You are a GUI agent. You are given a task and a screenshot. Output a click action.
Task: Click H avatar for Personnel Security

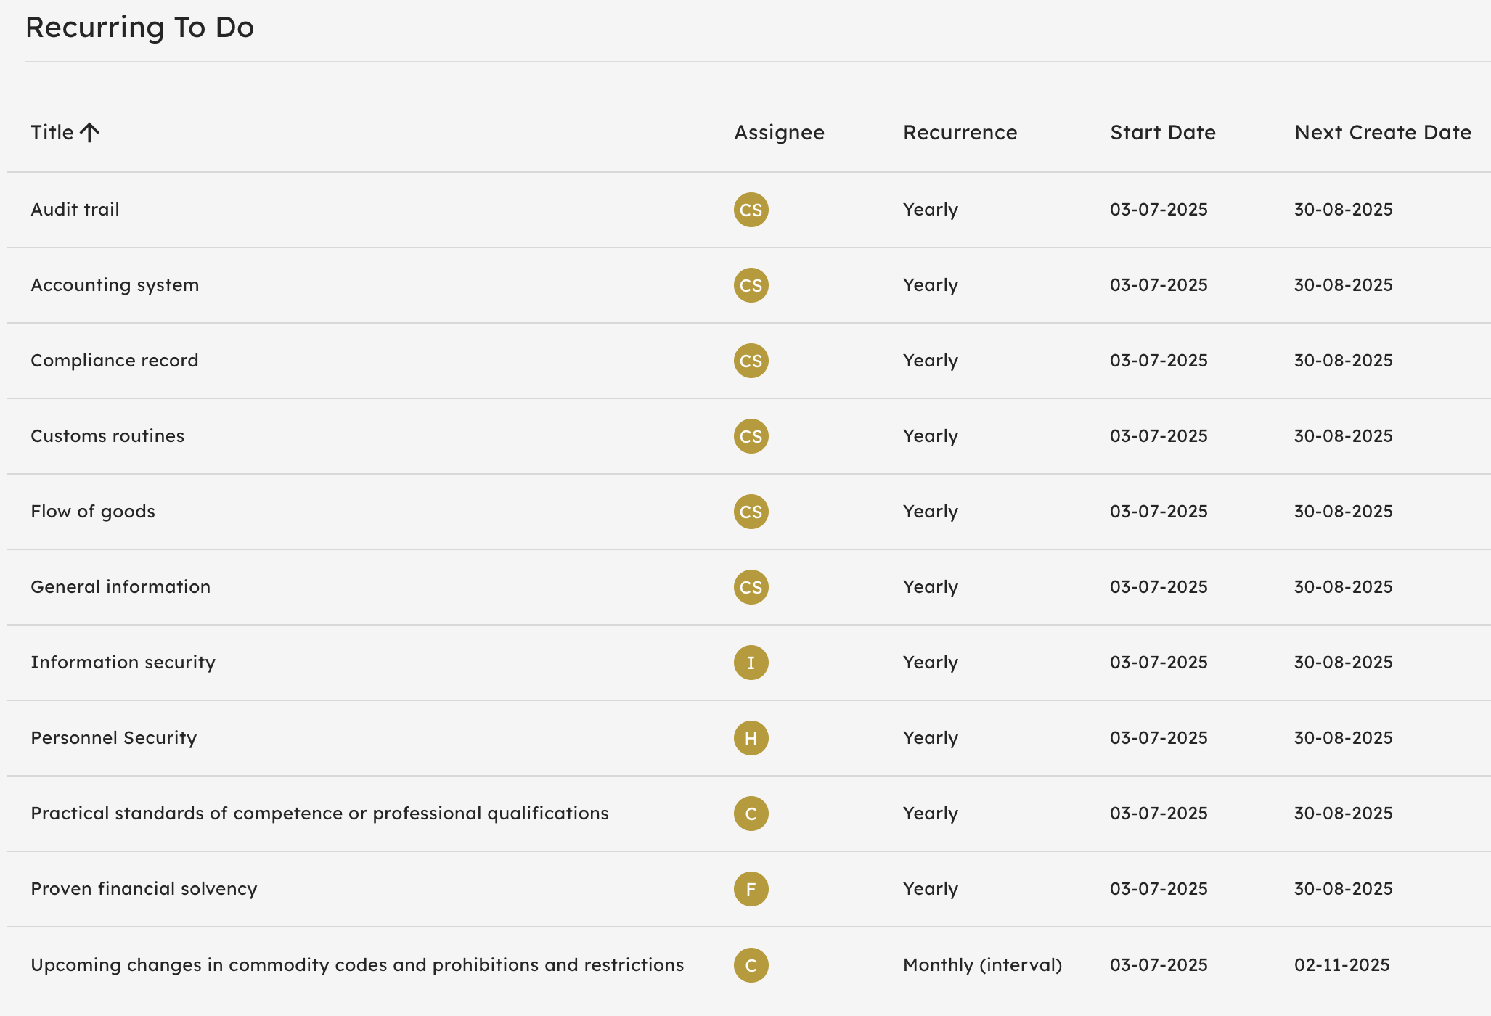point(751,738)
